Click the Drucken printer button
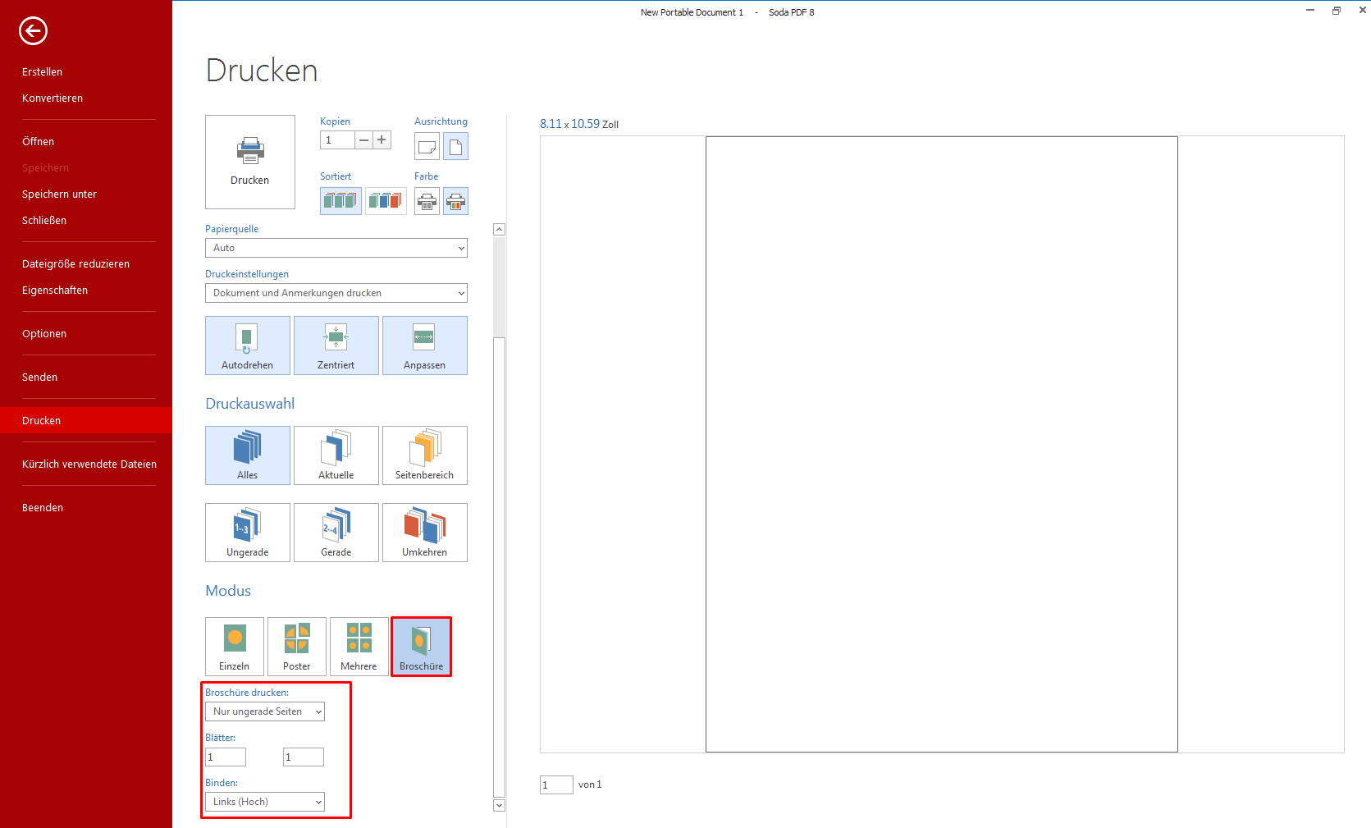Viewport: 1371px width, 828px height. point(249,162)
